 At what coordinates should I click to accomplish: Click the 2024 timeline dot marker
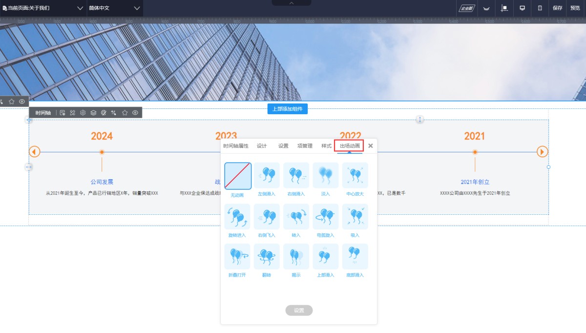[102, 152]
